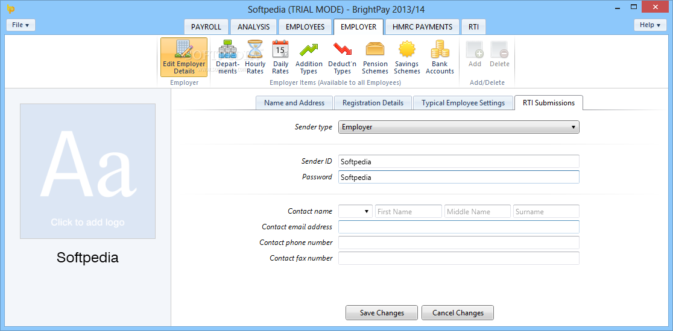This screenshot has height=331, width=673.
Task: Click the First Name field
Action: (409, 211)
